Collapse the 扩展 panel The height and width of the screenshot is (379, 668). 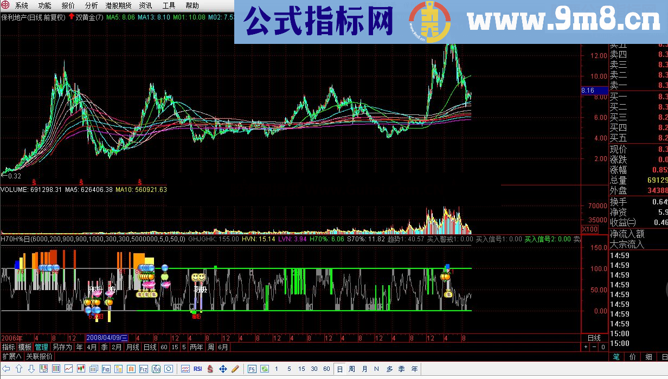click(x=12, y=356)
